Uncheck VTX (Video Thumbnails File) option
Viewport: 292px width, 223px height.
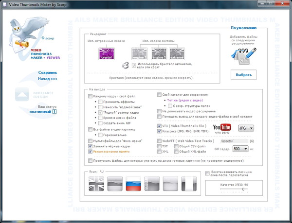tap(160, 125)
